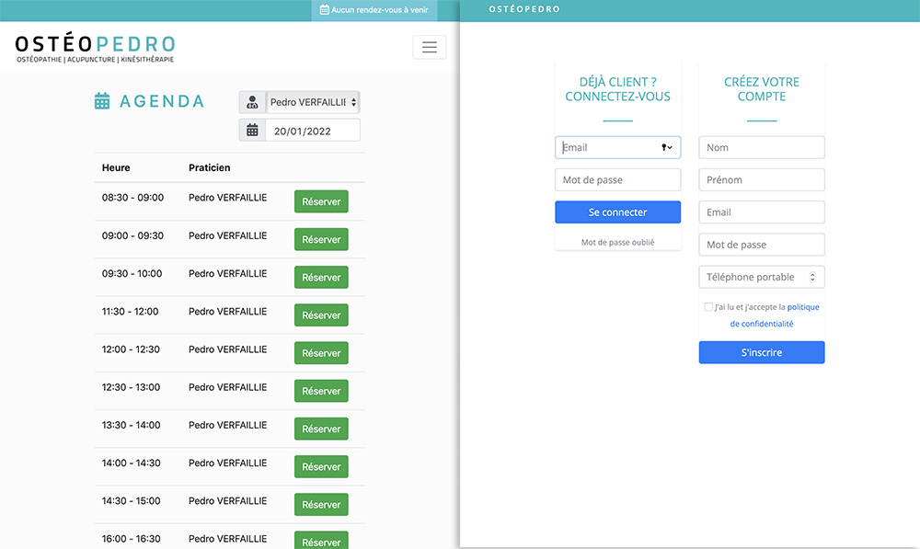
Task: Open the 'Mot de passe oublié' link
Action: (617, 242)
